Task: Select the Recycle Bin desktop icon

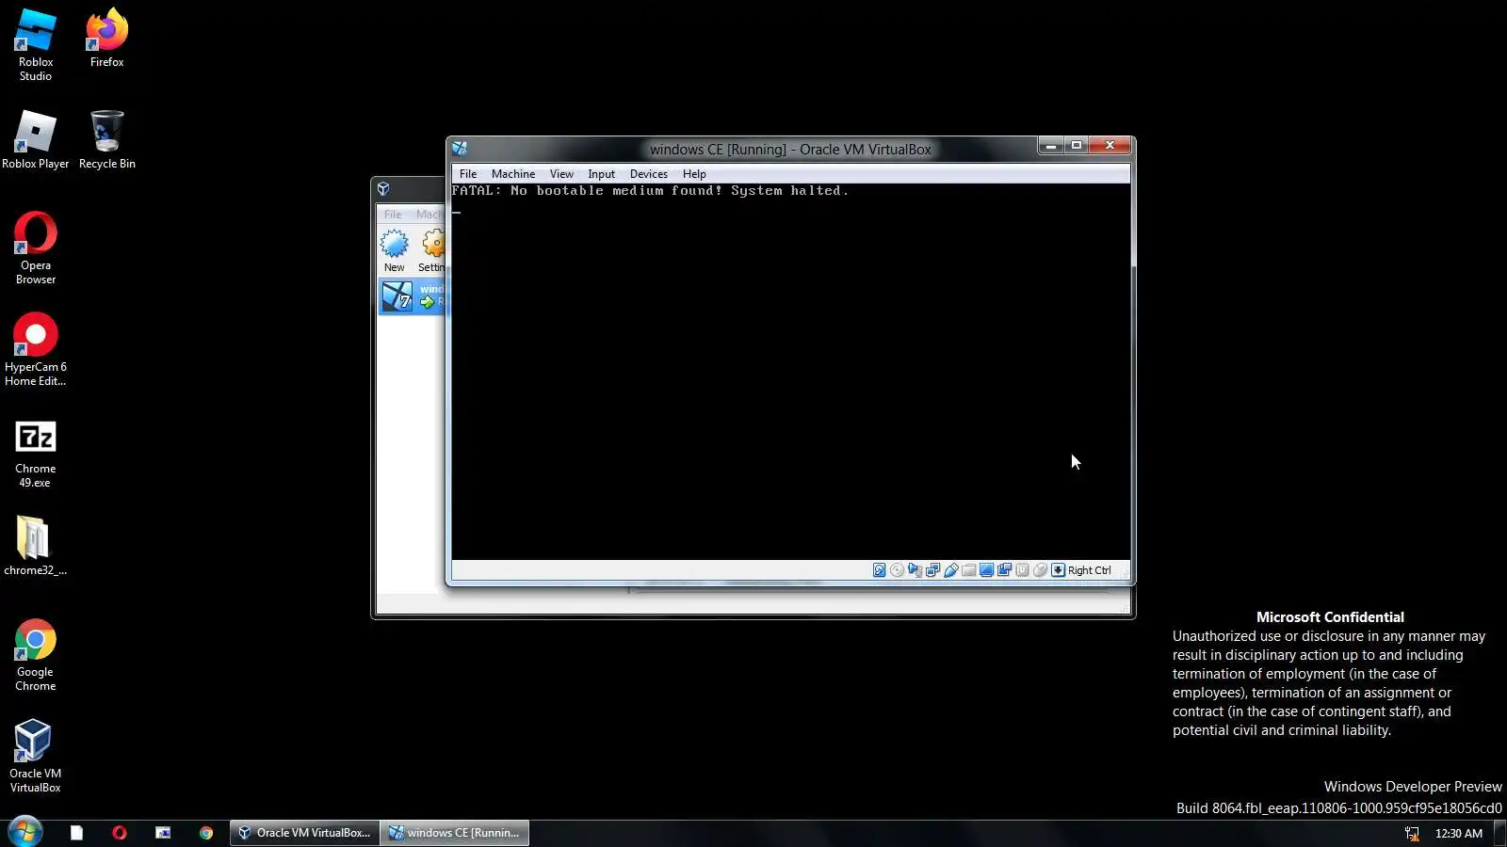Action: click(x=106, y=139)
